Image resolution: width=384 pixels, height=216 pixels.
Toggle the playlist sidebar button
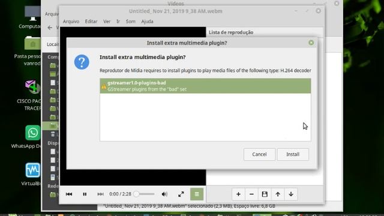pos(197,194)
